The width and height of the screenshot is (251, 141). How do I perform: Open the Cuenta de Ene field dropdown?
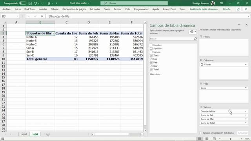(246, 111)
